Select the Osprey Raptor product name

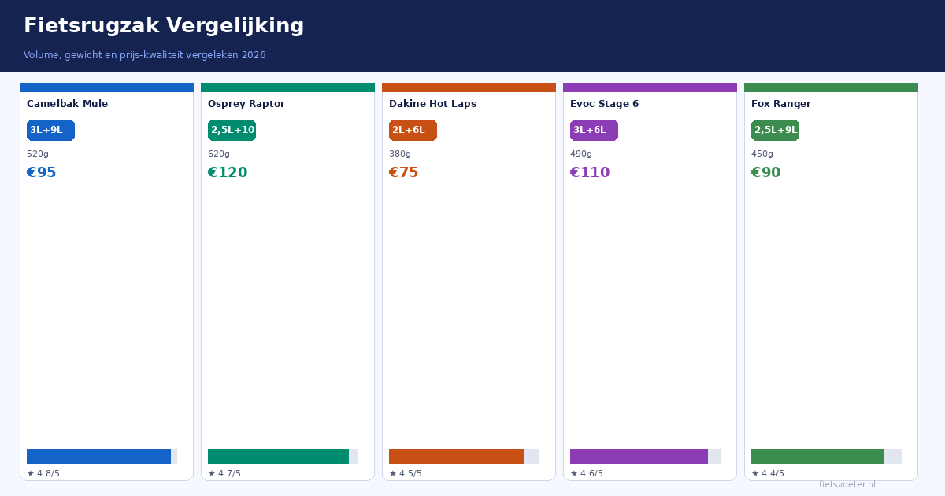[246, 104]
